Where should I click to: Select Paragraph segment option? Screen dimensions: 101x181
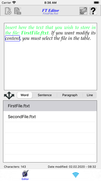(70, 95)
